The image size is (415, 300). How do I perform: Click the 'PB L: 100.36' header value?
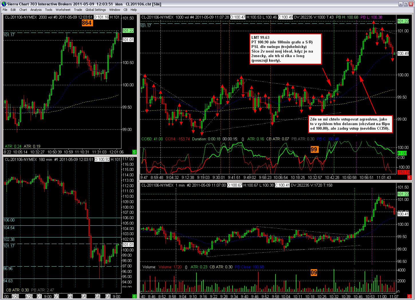[371, 17]
